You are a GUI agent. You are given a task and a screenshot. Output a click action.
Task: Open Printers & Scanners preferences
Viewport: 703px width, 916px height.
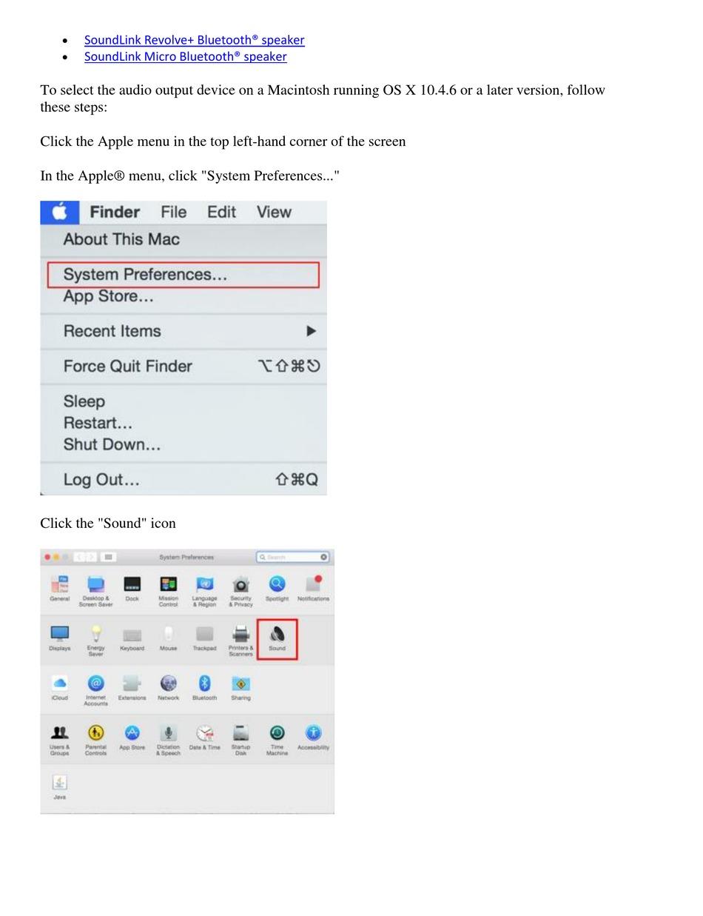[x=240, y=641]
